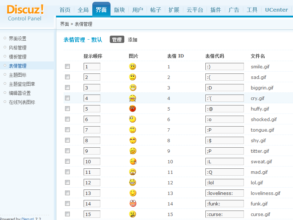Open the 全局 top navigation tab
Screen dimensions: 293x220
click(x=83, y=10)
